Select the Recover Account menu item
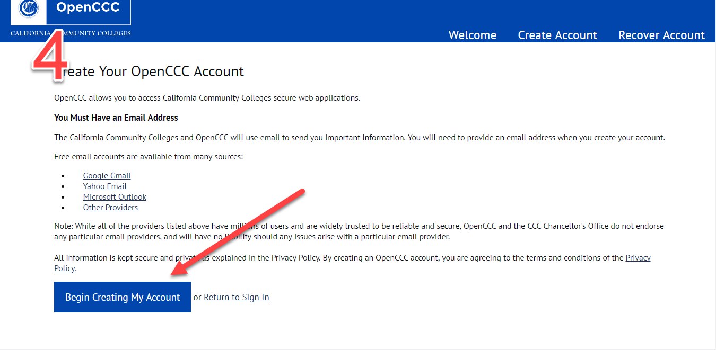This screenshot has height=350, width=716. coord(661,35)
